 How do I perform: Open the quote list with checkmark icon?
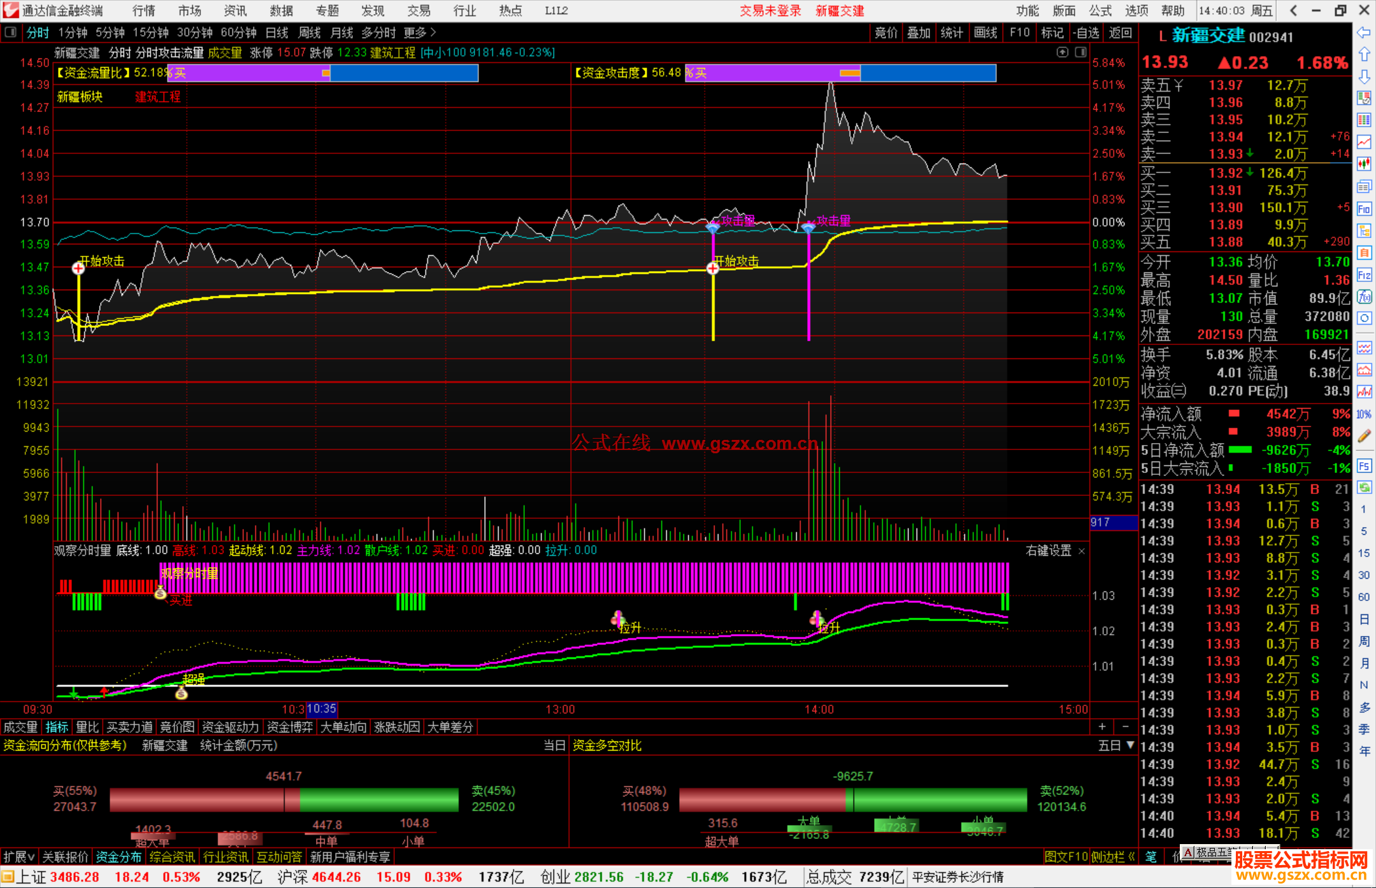click(x=1364, y=98)
